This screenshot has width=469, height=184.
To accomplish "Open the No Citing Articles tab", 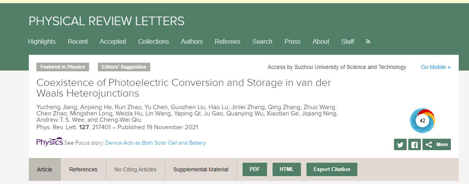I will [135, 169].
